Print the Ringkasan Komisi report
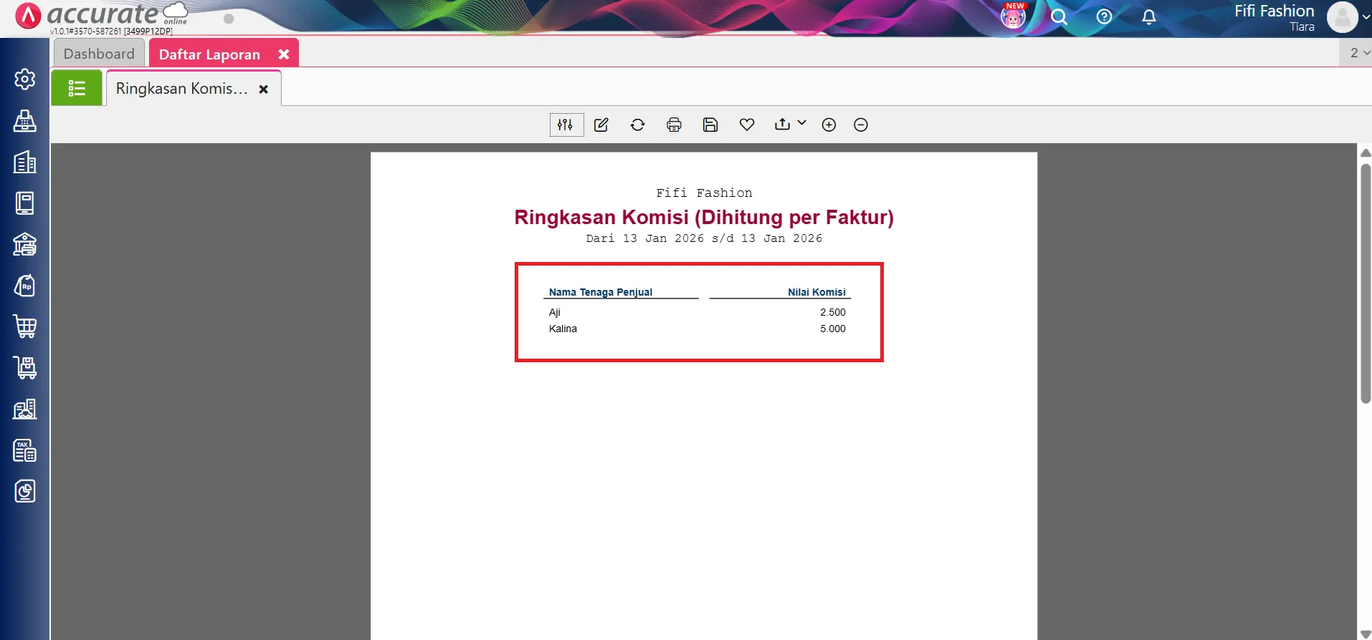This screenshot has width=1372, height=640. tap(674, 125)
